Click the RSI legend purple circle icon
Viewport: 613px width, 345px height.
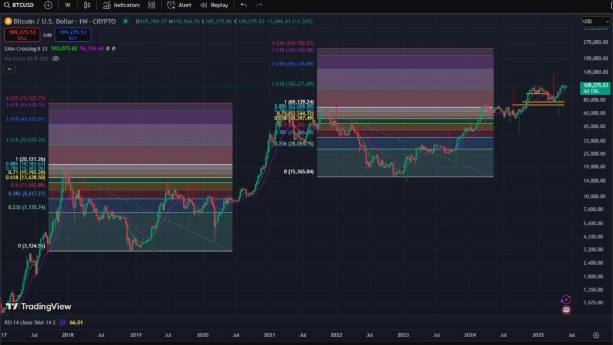tap(62, 322)
